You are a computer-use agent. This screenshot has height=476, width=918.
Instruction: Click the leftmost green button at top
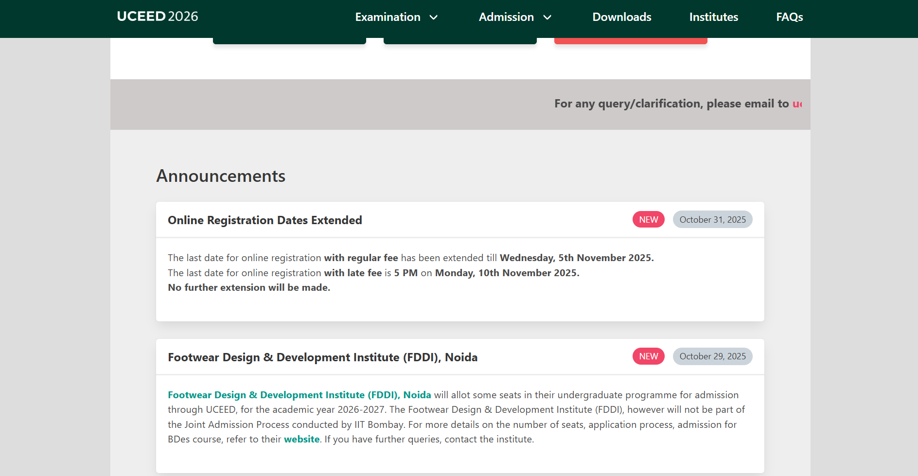coord(289,40)
